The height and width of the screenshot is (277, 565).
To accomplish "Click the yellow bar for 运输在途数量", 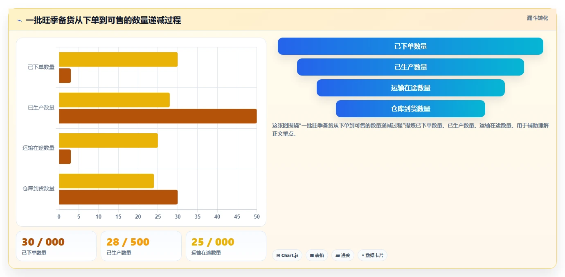I will [108, 141].
